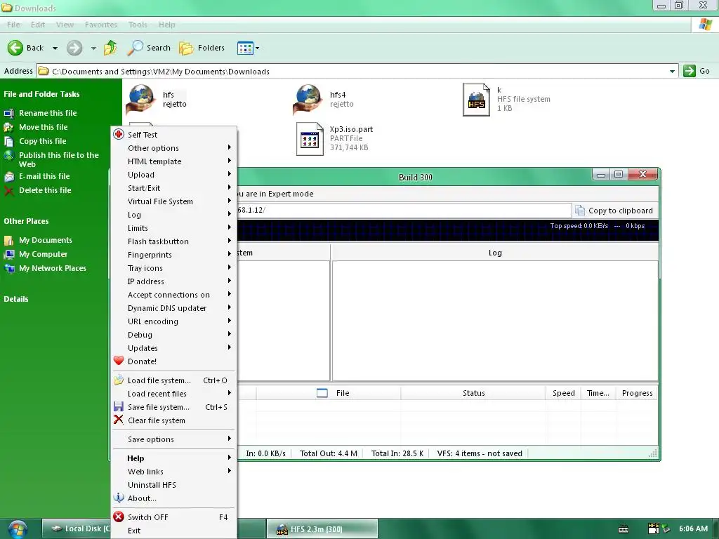Open My Computer in Other Places
Screen dimensions: 719x539
point(43,254)
